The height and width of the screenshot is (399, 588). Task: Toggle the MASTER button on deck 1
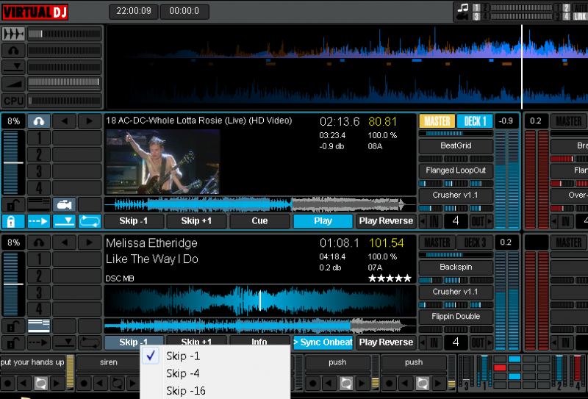[437, 121]
